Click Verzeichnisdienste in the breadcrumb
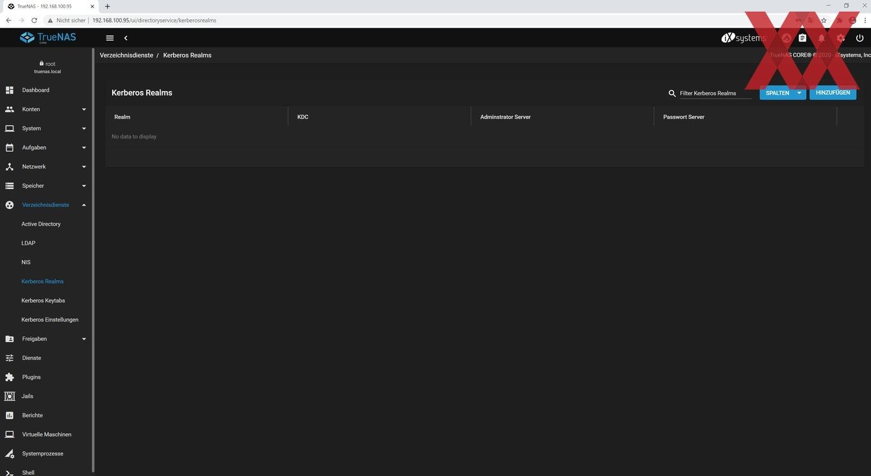871x476 pixels. click(126, 55)
